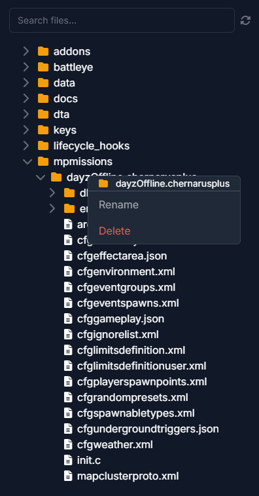The height and width of the screenshot is (496, 259).
Task: Choose Delete in the context menu
Action: coord(114,231)
